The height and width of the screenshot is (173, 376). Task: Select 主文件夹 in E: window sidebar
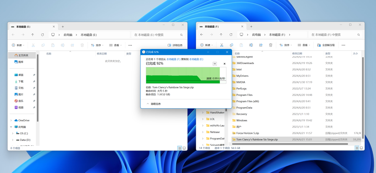click(22, 55)
